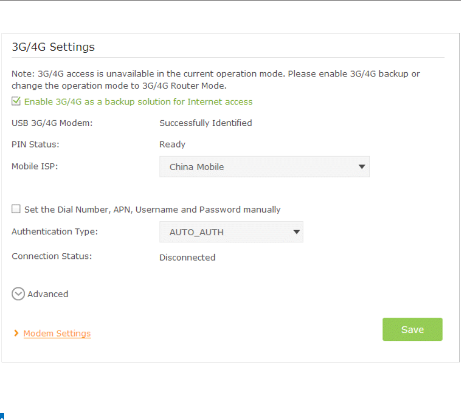The image size is (461, 420).
Task: Click the PIN Status Ready value
Action: (172, 144)
